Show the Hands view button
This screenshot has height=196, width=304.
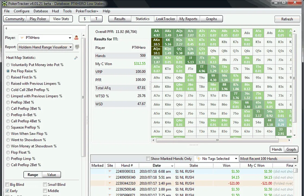point(277,149)
